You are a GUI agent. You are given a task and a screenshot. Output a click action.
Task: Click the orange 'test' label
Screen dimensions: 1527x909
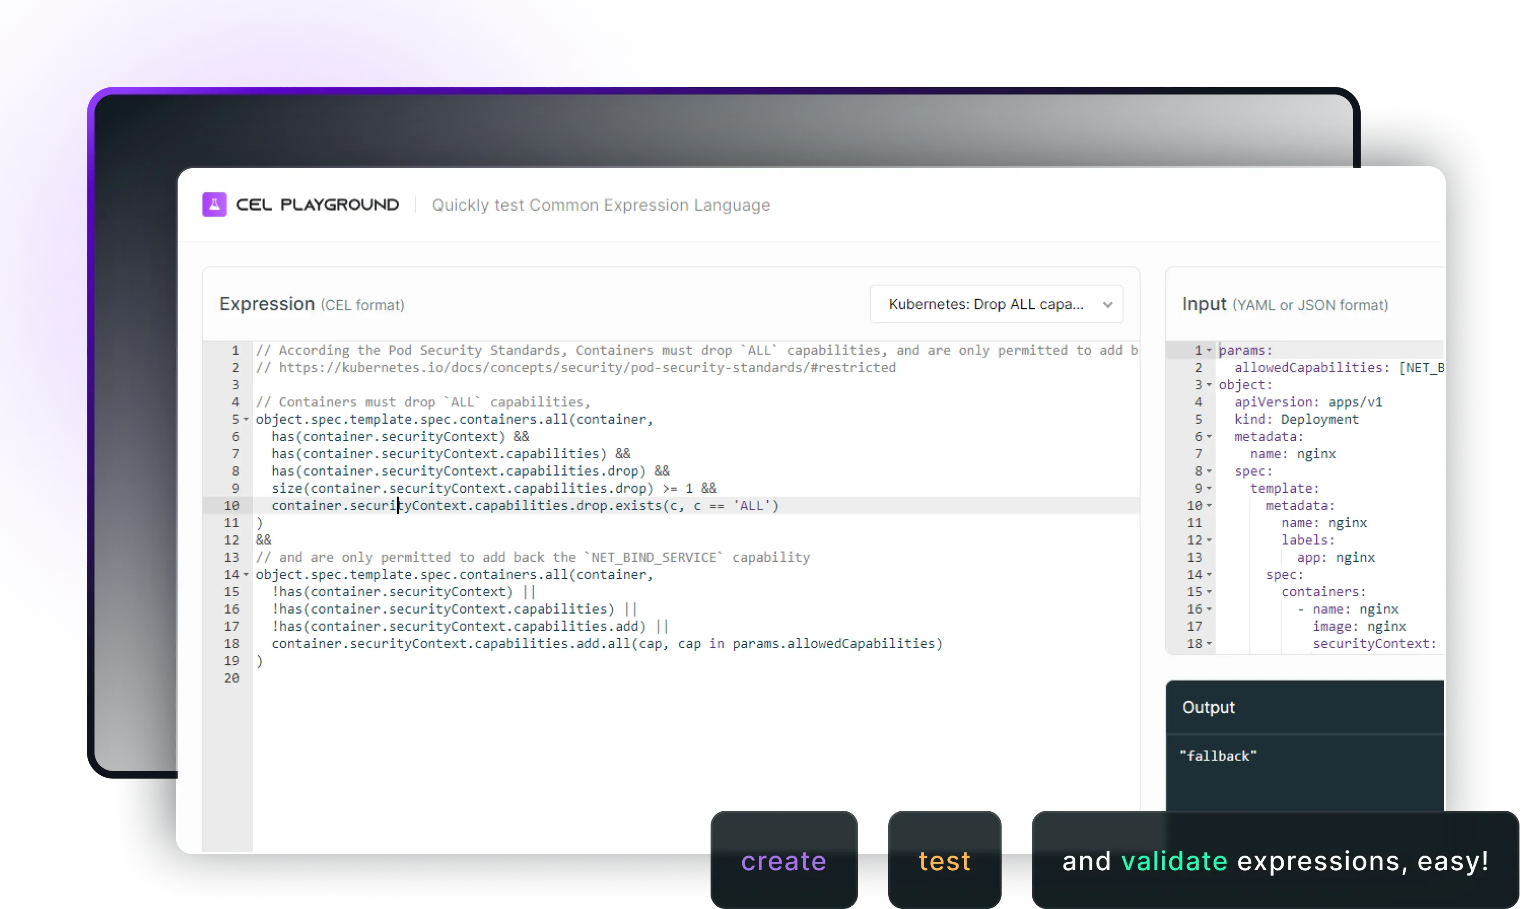(x=944, y=861)
